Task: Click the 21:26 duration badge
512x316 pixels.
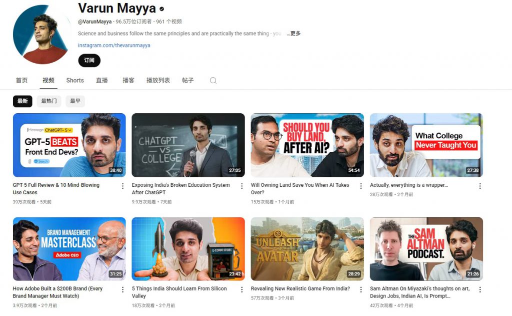Action: (x=473, y=274)
